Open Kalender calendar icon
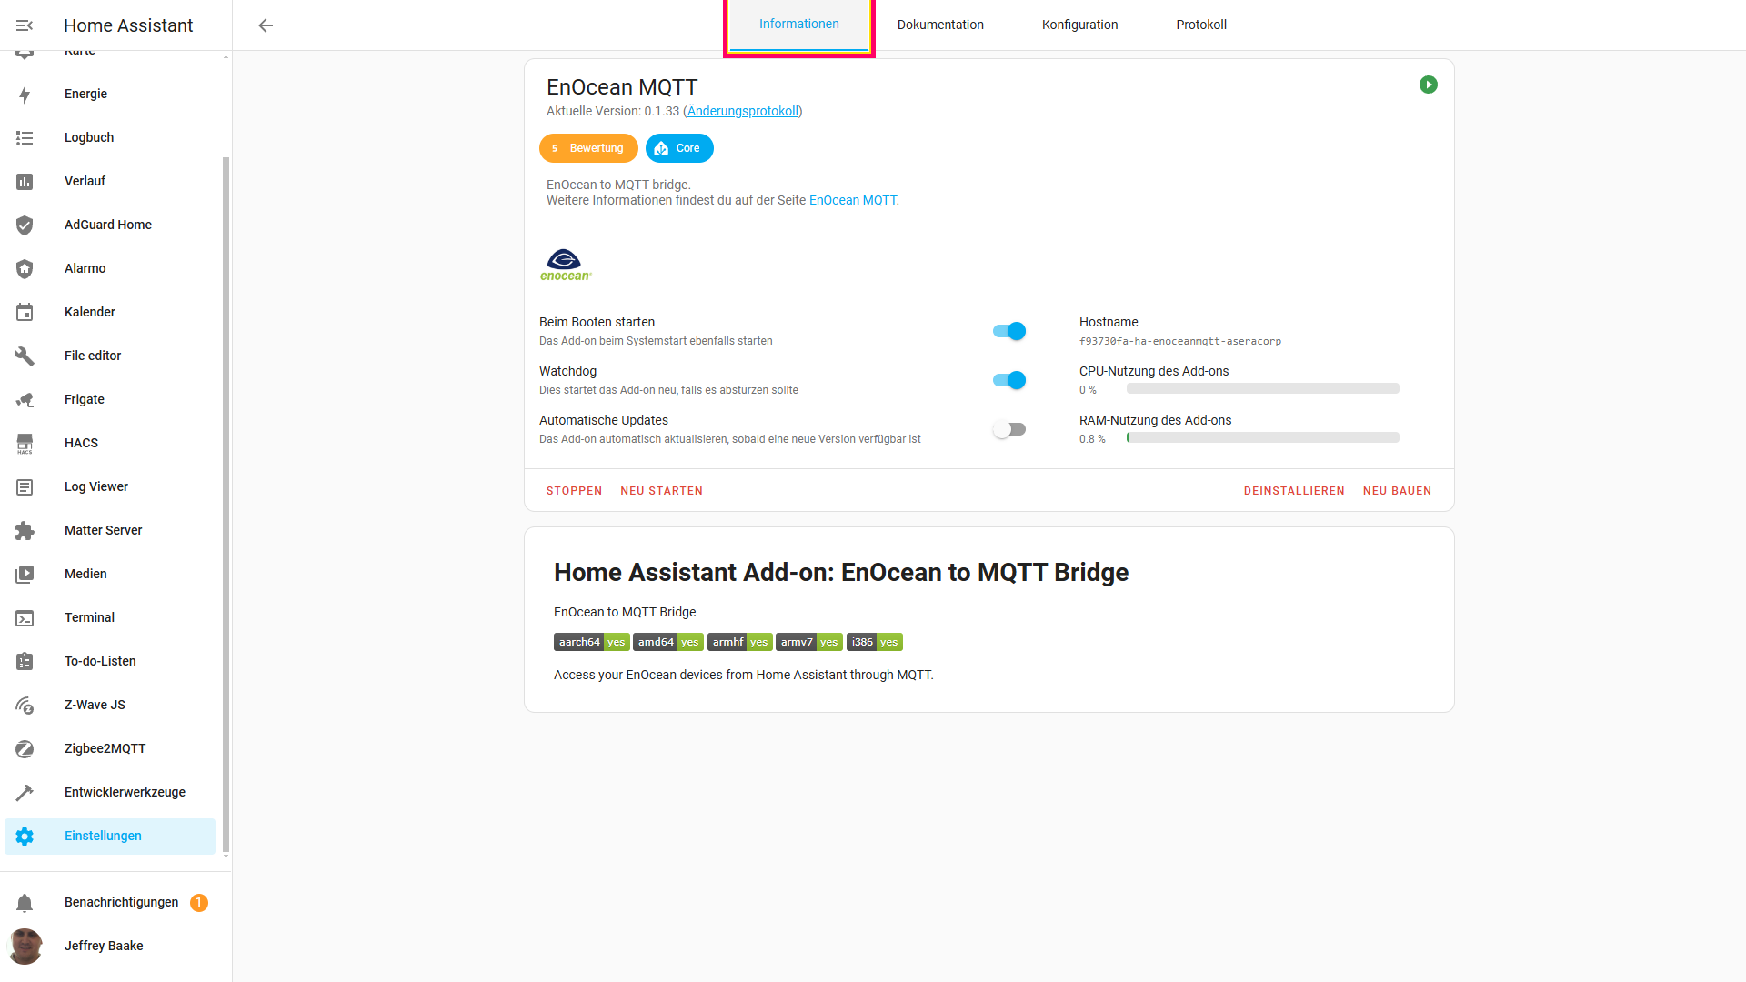 tap(25, 313)
